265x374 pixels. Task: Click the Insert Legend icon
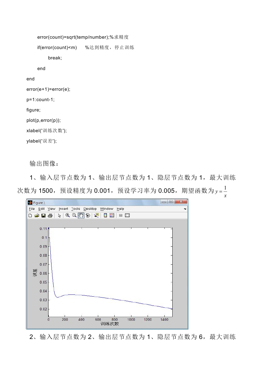point(112,215)
